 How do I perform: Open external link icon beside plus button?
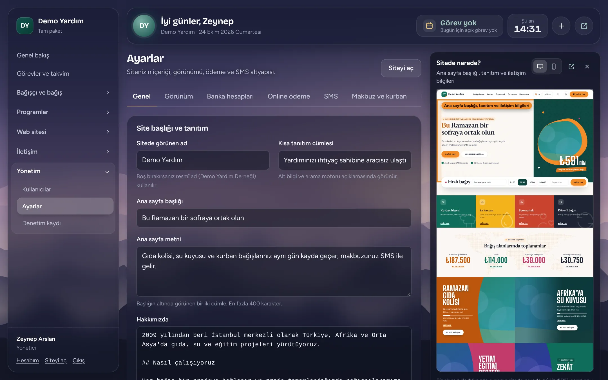coord(584,26)
